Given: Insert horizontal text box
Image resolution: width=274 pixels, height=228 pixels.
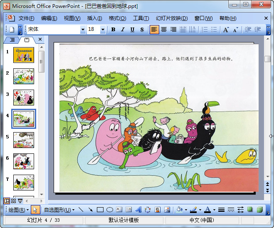Looking at the screenshot, I should 119,210.
